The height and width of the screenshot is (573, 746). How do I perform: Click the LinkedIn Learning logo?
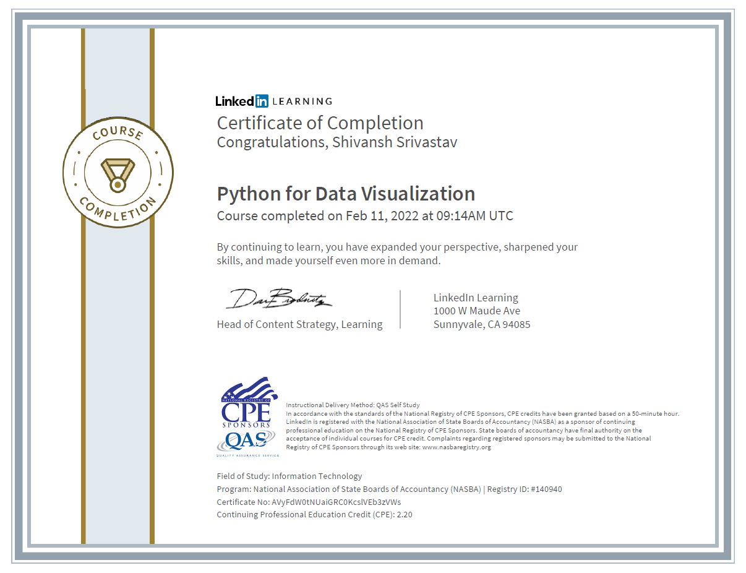273,100
